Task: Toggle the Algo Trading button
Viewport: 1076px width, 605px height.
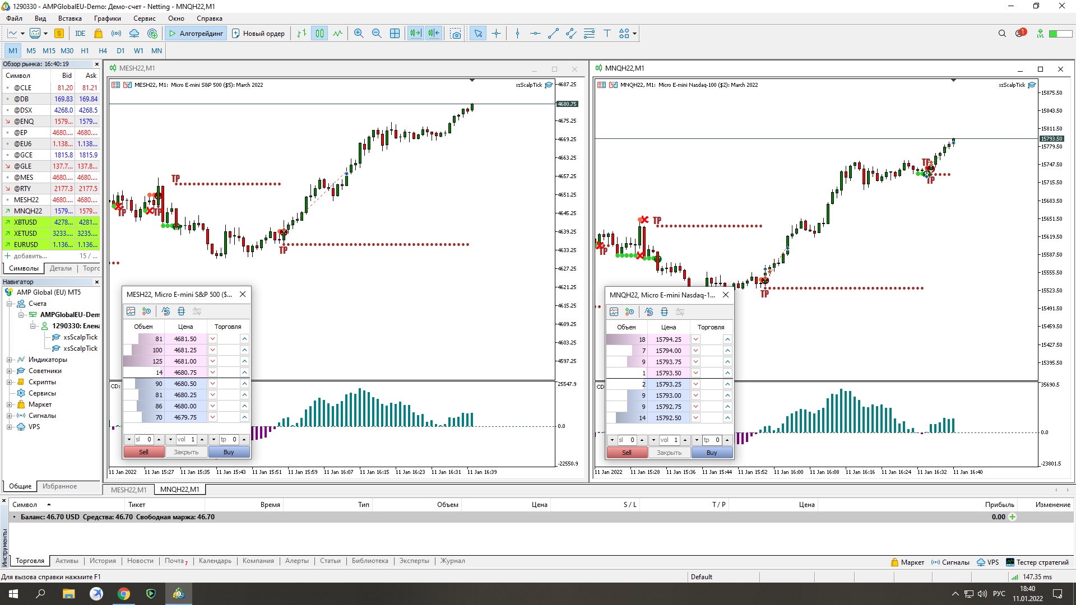Action: pos(196,34)
